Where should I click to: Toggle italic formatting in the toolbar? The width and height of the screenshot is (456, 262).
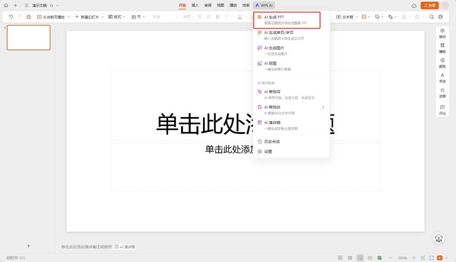[x=226, y=17]
